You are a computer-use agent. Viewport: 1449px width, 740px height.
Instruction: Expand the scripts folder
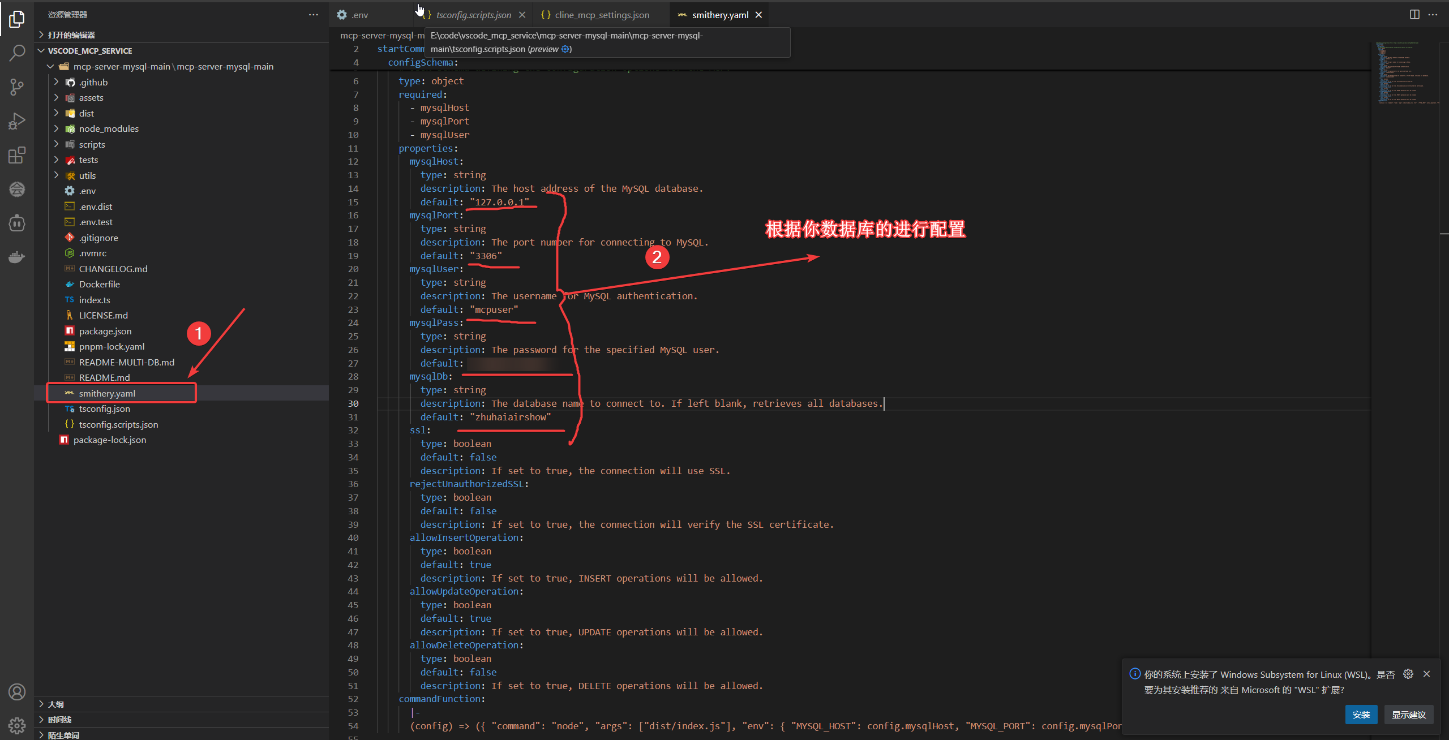92,145
